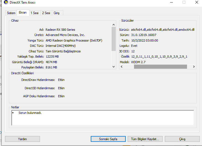Click Tüm Bilgileri Kaydet button
Screen dimensions: 202x146
tap(145, 139)
